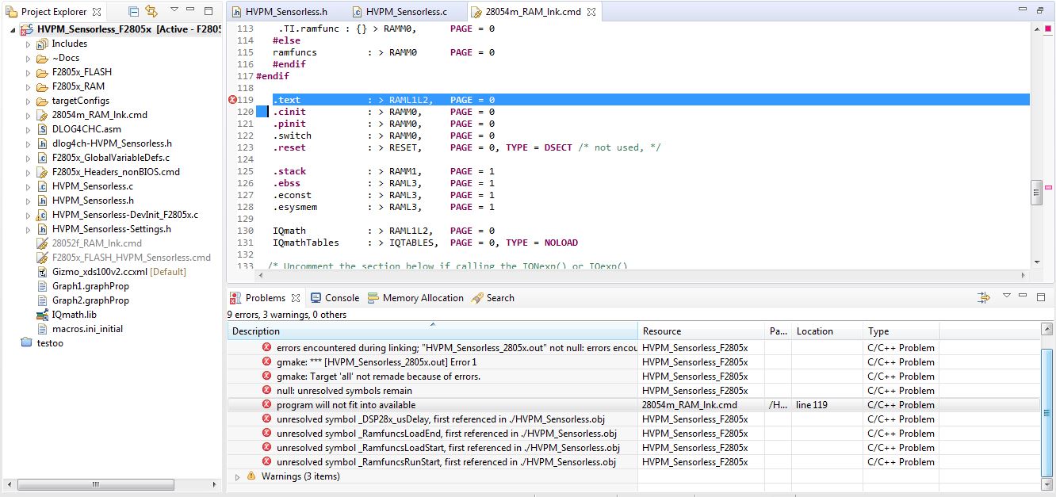This screenshot has height=497, width=1056.
Task: Click the error marker on line 119
Action: coord(232,100)
